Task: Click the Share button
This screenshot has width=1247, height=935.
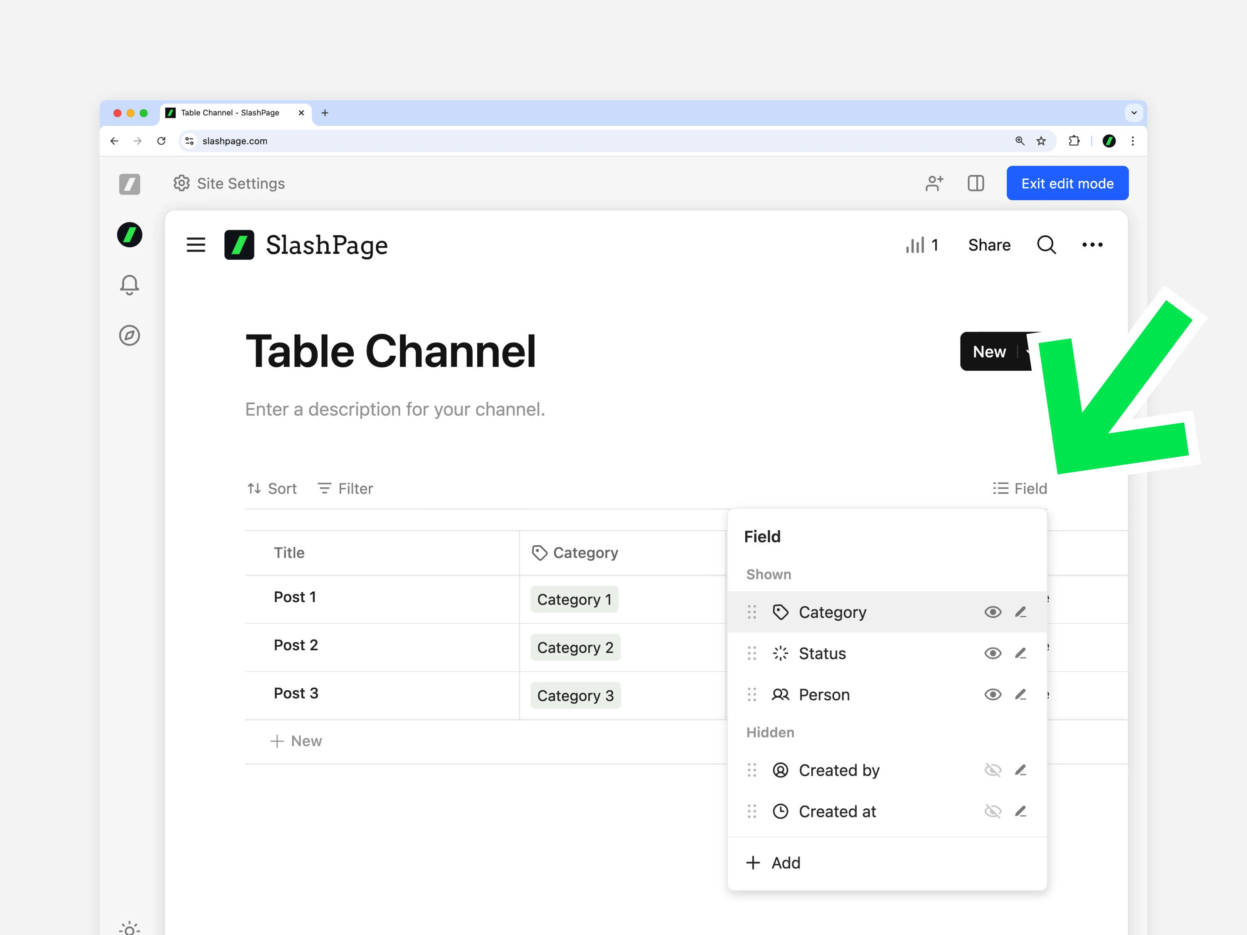Action: click(989, 245)
